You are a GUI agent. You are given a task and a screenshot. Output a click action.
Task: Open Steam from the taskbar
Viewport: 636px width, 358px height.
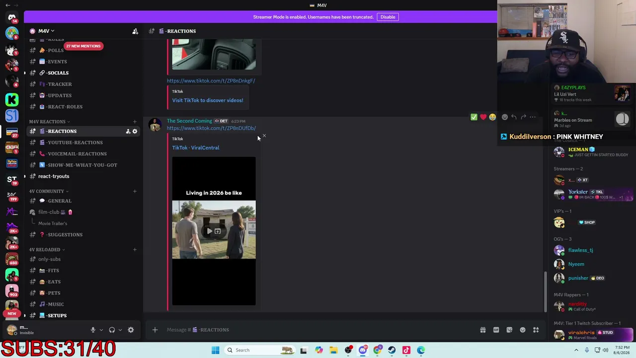point(392,350)
